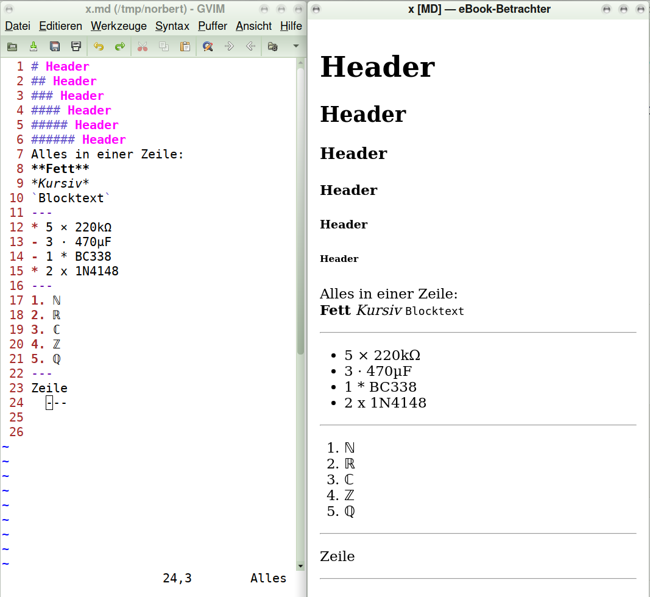Viewport: 650px width, 597px height.
Task: Click the Undo arrow icon
Action: [99, 46]
